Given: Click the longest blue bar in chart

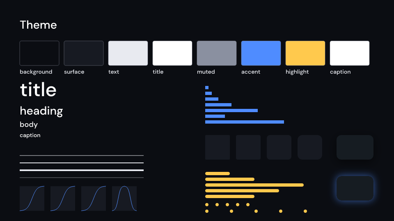Looking at the screenshot, I should (245, 122).
